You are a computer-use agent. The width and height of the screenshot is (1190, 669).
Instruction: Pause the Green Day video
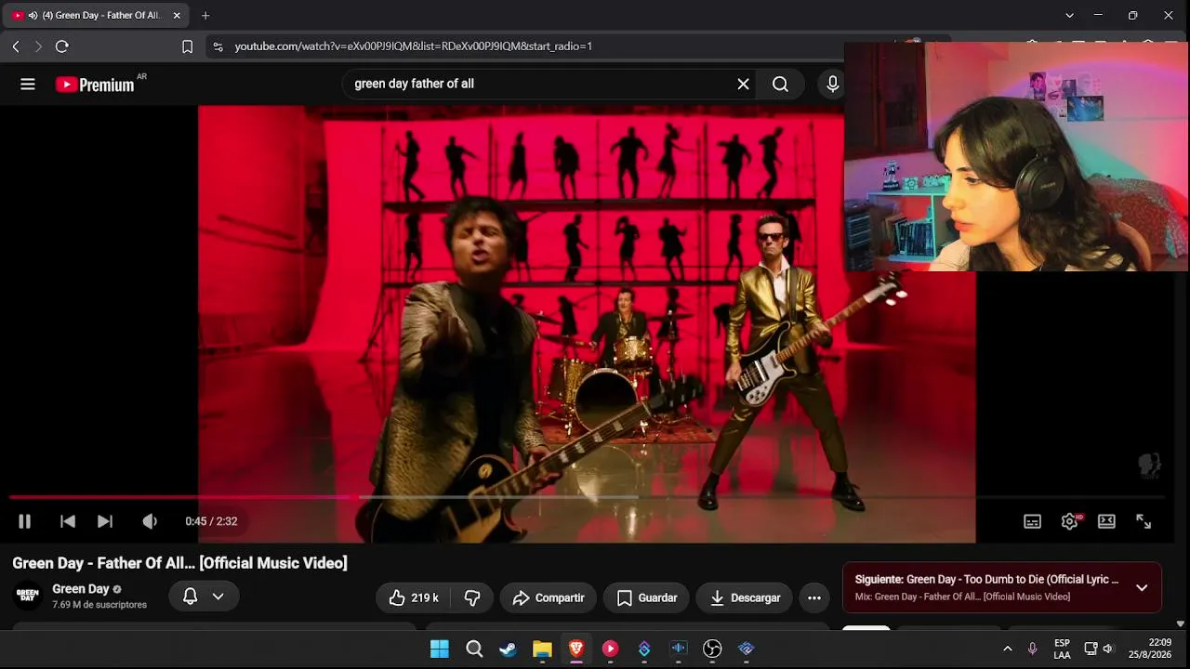pos(25,521)
